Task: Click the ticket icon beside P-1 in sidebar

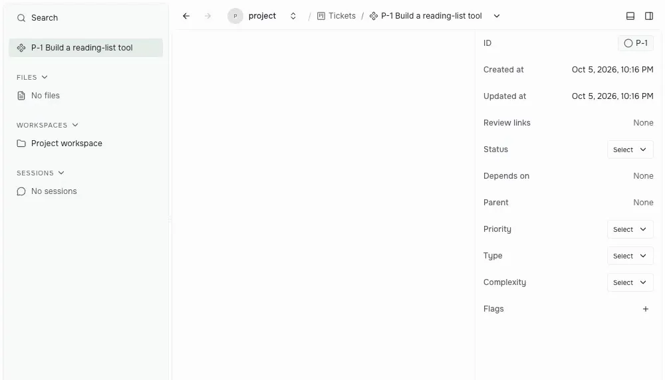Action: point(21,48)
